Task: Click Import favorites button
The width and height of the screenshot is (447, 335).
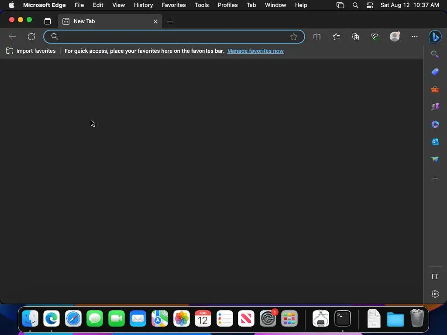Action: 31,51
